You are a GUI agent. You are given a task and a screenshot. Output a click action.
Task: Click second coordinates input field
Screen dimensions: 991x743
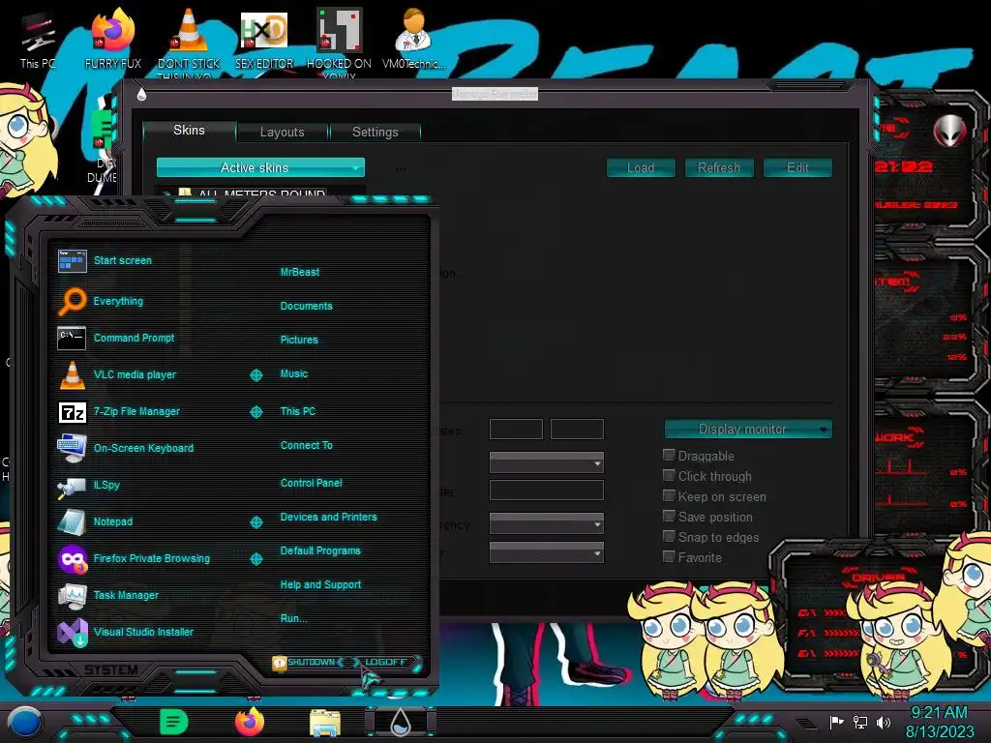pyautogui.click(x=577, y=429)
